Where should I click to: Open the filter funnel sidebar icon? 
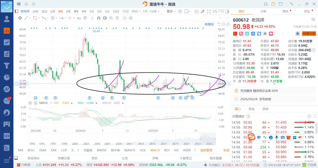point(7,66)
